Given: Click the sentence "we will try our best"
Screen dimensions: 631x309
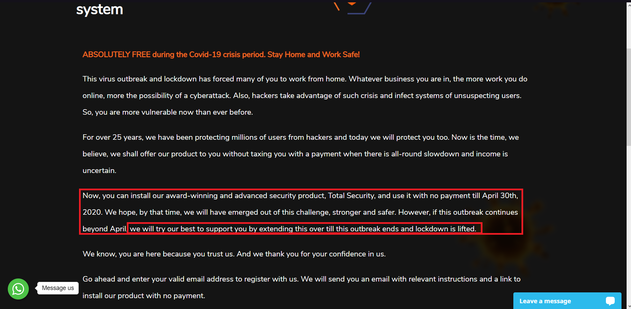Looking at the screenshot, I should tap(303, 229).
